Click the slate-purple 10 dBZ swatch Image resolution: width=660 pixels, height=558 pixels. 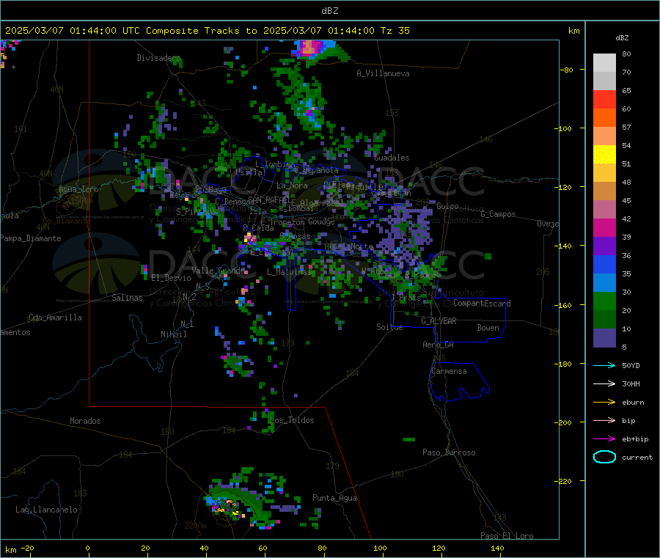point(604,338)
